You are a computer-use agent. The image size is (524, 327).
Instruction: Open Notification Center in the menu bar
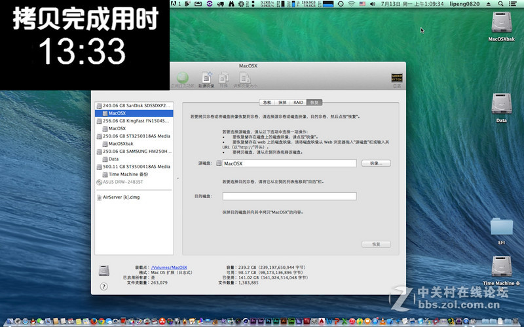click(513, 4)
